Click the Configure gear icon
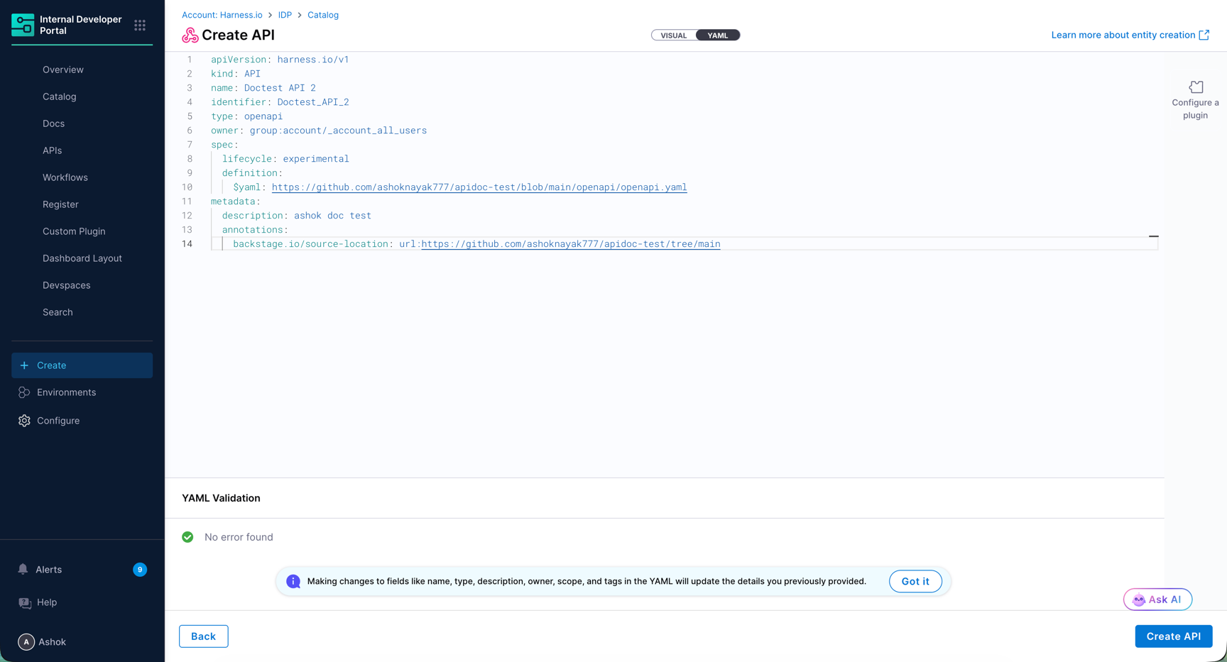1227x662 pixels. click(24, 421)
